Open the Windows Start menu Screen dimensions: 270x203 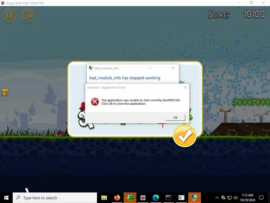tap(6, 198)
